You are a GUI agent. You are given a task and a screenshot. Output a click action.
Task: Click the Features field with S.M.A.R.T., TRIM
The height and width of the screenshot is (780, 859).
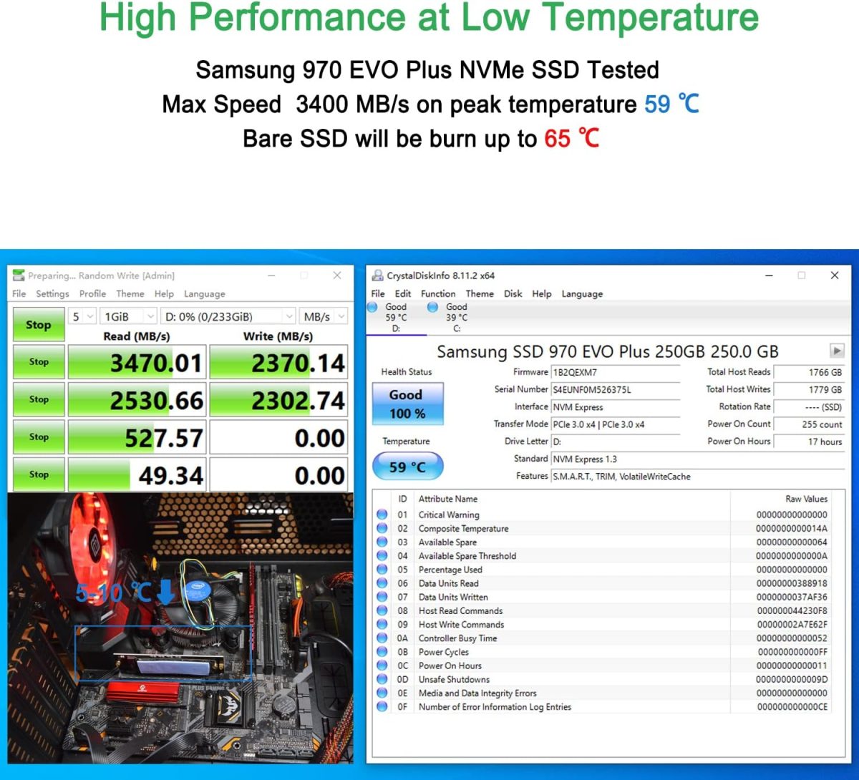click(x=698, y=477)
